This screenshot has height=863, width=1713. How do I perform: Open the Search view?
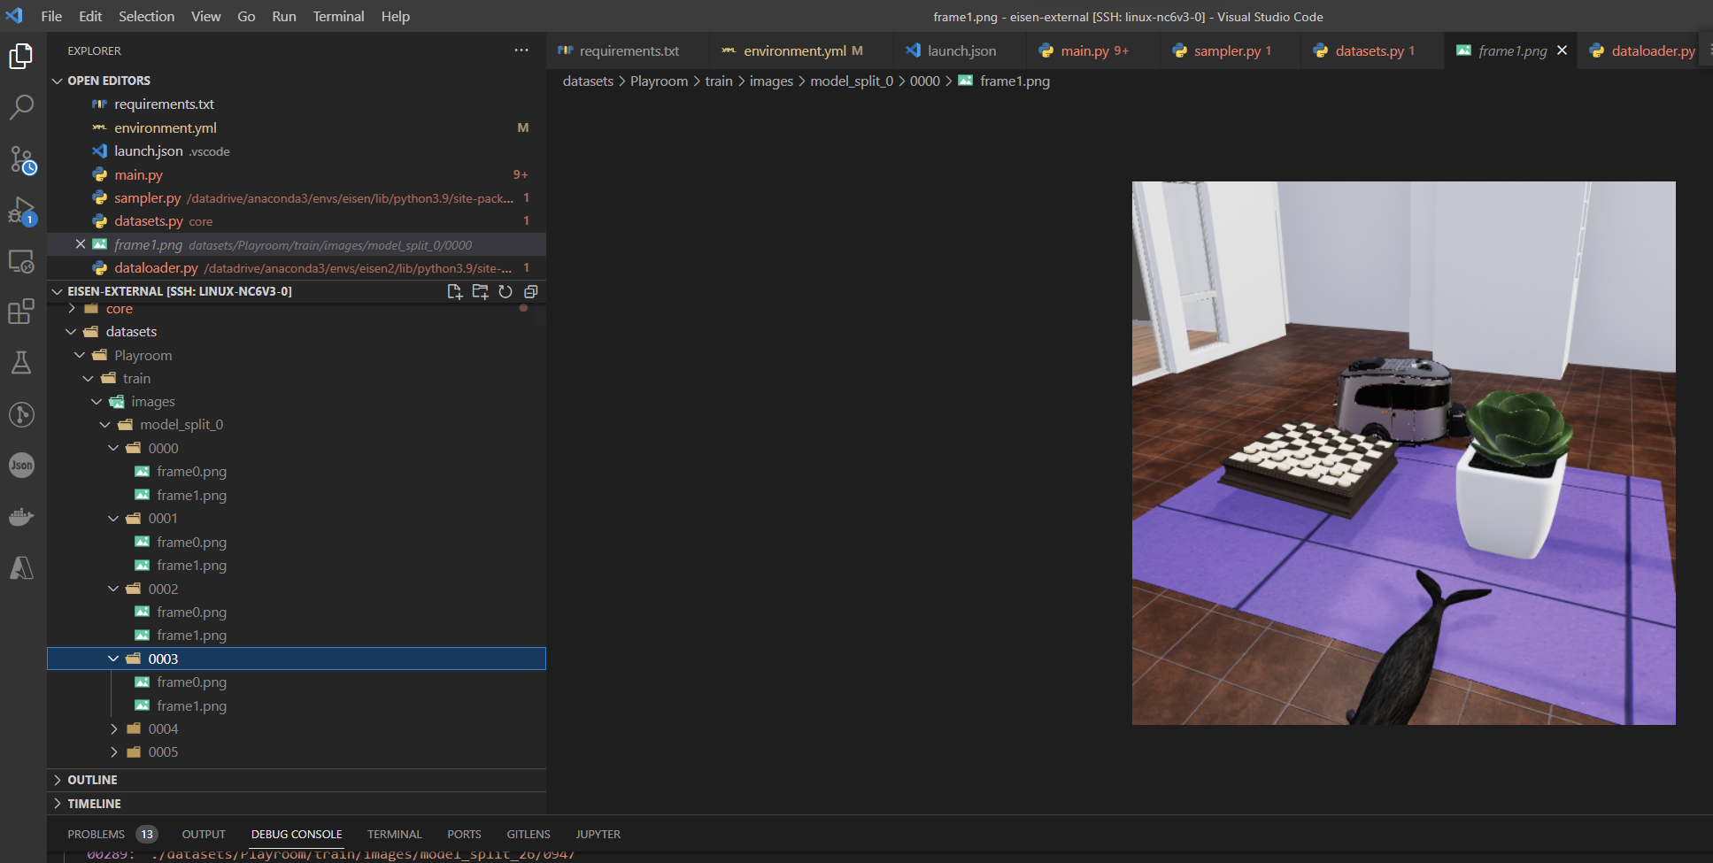tap(21, 106)
